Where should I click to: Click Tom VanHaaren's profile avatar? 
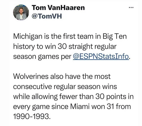[x=21, y=12]
